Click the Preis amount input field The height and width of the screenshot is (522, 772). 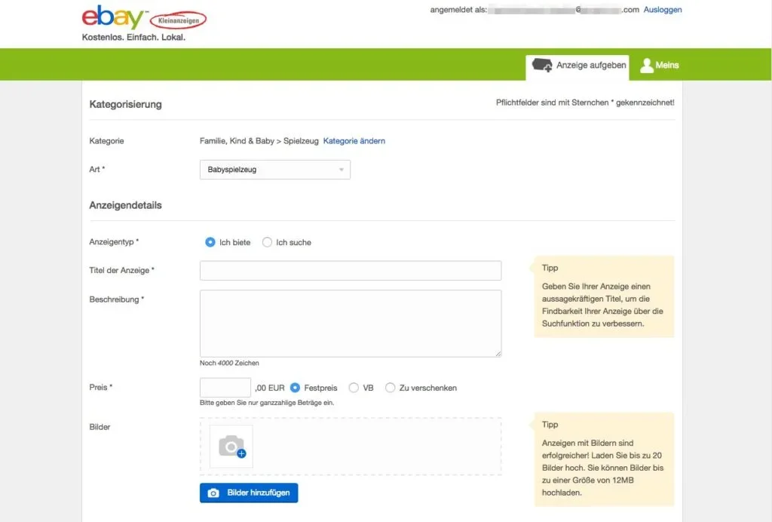click(225, 388)
